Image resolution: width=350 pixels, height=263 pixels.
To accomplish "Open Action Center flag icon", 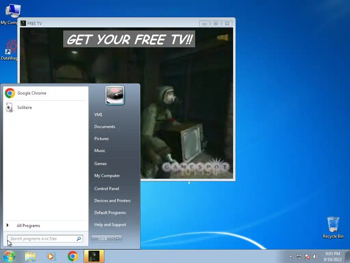I will pos(307,256).
